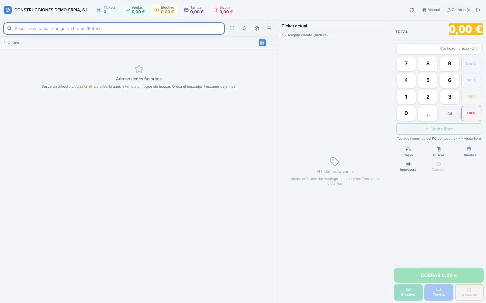The height and width of the screenshot is (303, 486).
Task: Click the Impresora printer icon
Action: point(408,166)
